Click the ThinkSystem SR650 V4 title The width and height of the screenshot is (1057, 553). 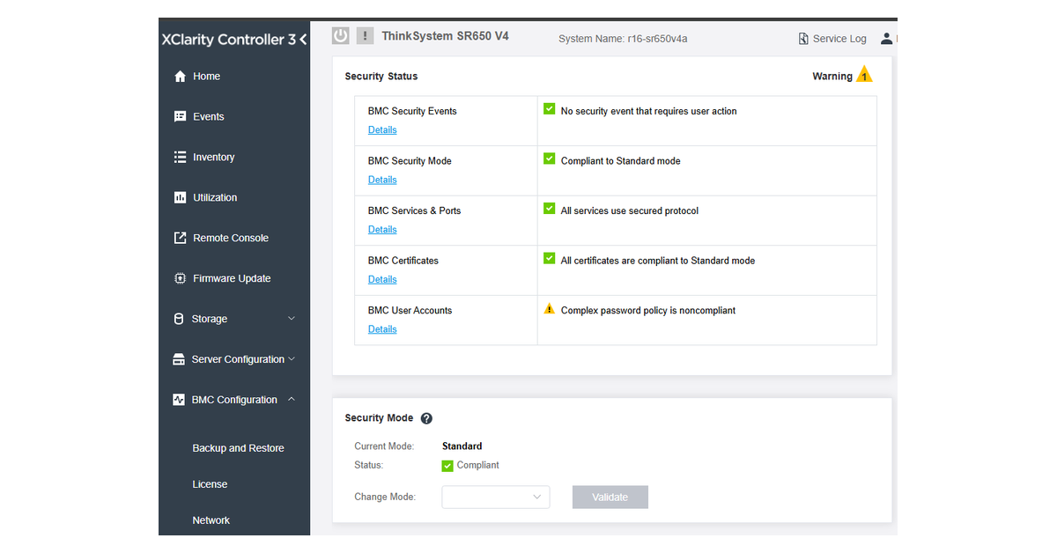pyautogui.click(x=445, y=36)
